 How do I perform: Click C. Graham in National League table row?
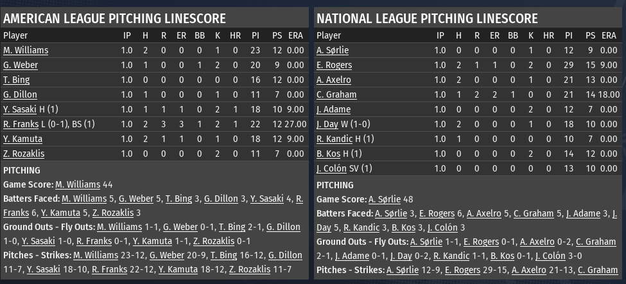click(x=336, y=94)
